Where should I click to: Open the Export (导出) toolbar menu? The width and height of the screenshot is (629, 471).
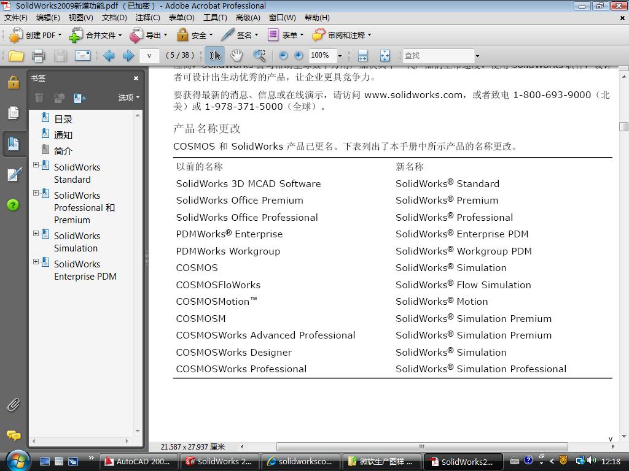coord(149,35)
